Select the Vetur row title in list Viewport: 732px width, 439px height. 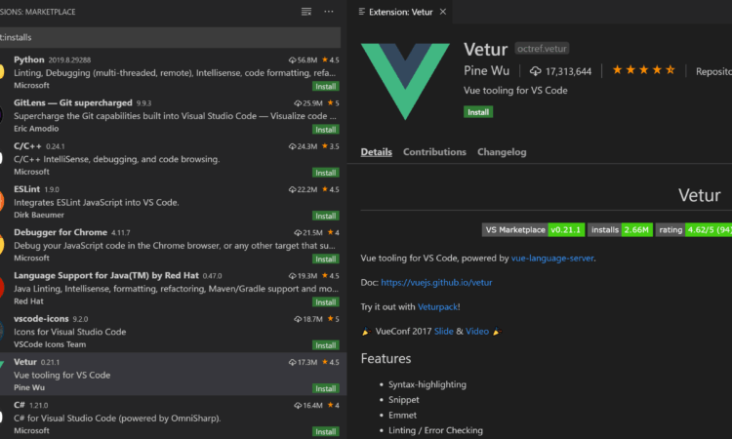[x=25, y=362]
